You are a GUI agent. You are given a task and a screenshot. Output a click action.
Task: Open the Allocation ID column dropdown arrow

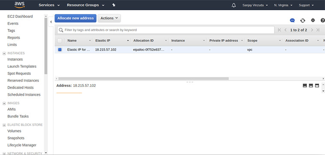pyautogui.click(x=166, y=40)
